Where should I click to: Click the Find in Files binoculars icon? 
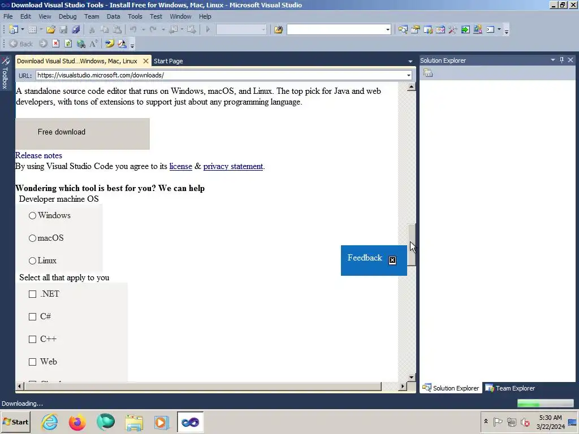278,29
